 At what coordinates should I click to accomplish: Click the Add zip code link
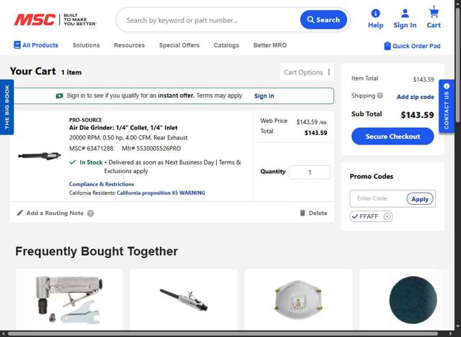415,97
